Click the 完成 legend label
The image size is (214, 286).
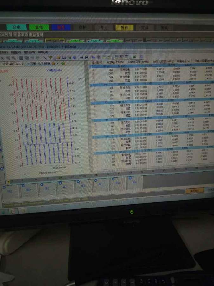(x=145, y=28)
